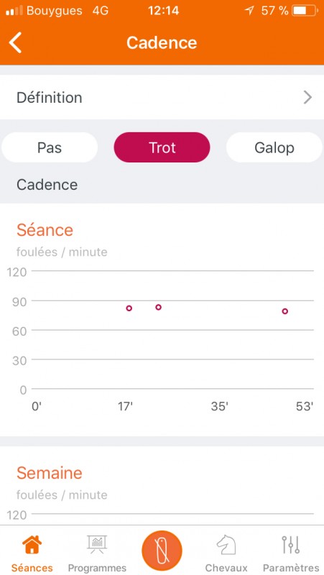This screenshot has height=575, width=324.
Task: Tap the Semaine chart heading
Action: (49, 473)
